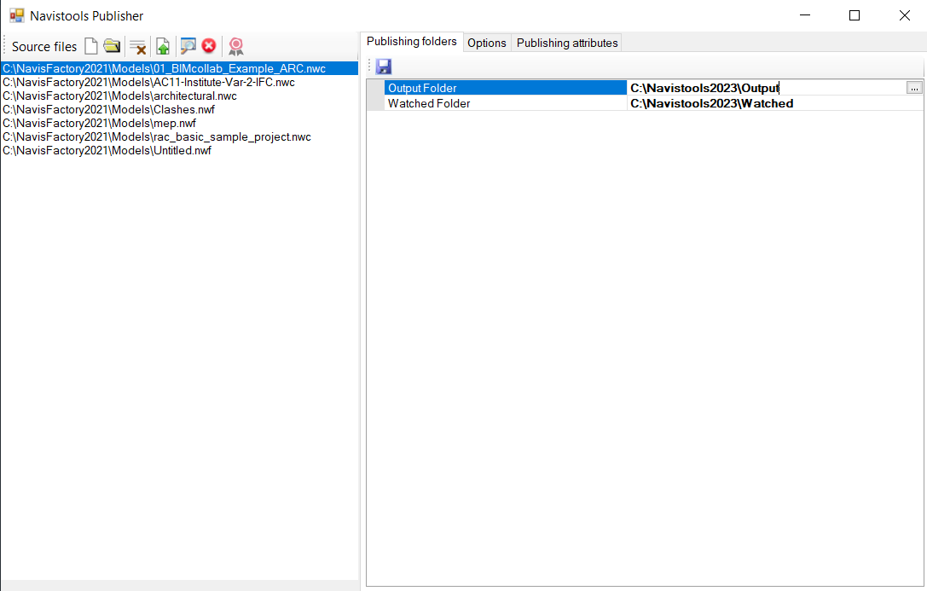The width and height of the screenshot is (927, 591).
Task: Open the Options tab
Action: point(487,43)
